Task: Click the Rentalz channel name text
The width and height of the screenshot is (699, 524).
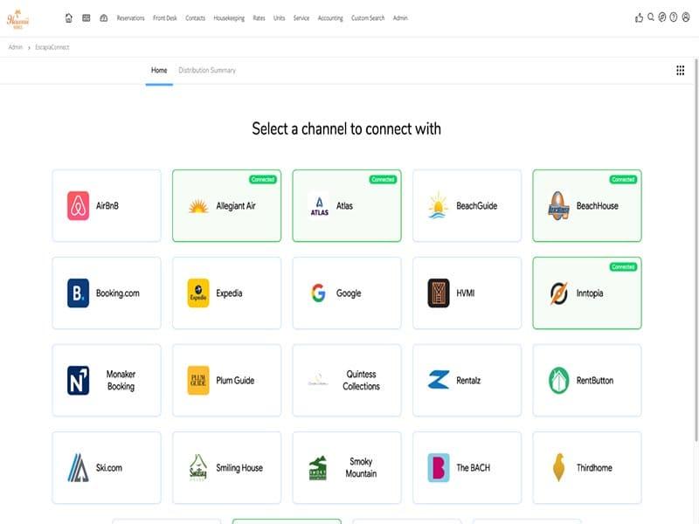Action: [x=468, y=381]
